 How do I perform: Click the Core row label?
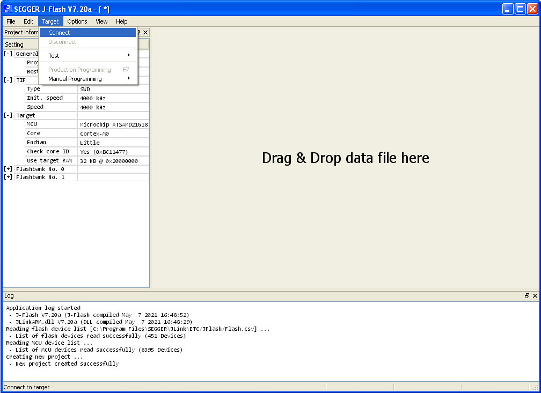(x=51, y=134)
